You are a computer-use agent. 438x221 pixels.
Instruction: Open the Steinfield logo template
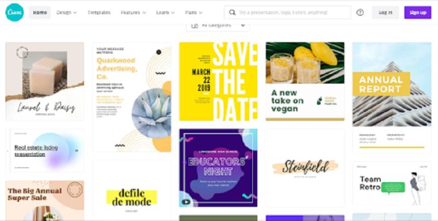coord(305,168)
